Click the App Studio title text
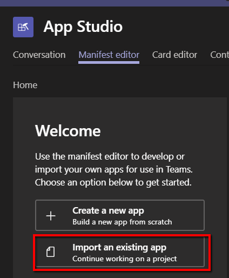Viewport: 229px width, 278px height. (83, 27)
